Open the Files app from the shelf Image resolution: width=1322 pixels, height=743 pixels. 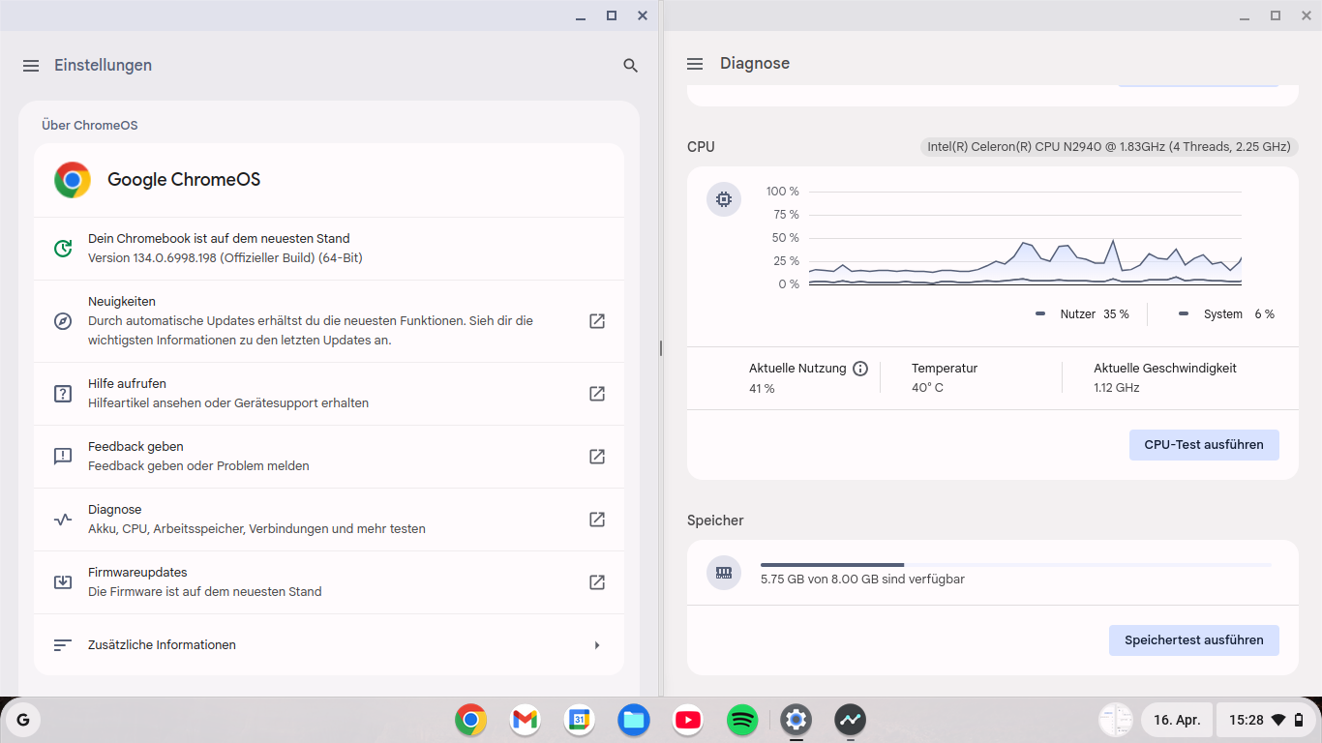tap(634, 720)
